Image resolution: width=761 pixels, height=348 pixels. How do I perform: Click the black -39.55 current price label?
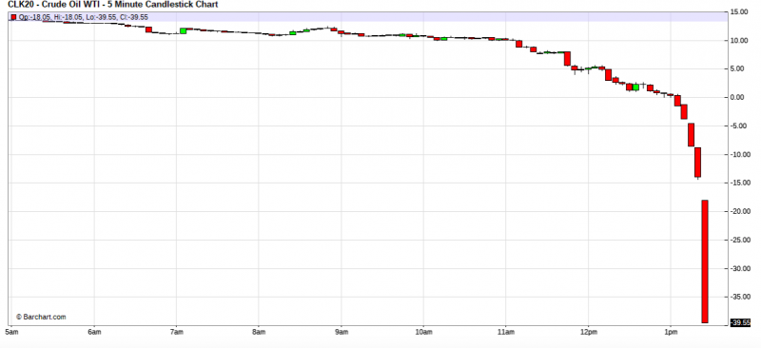tap(741, 322)
